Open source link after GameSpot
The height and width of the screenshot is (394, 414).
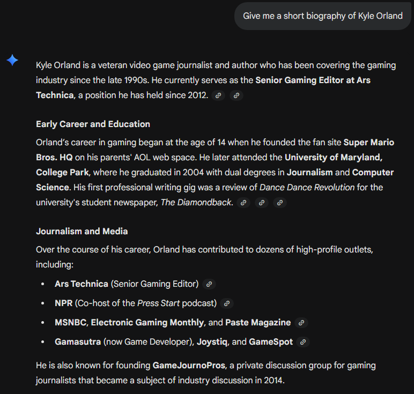point(304,342)
